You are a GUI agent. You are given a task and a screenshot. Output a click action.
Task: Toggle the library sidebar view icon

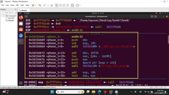(x=57, y=5)
